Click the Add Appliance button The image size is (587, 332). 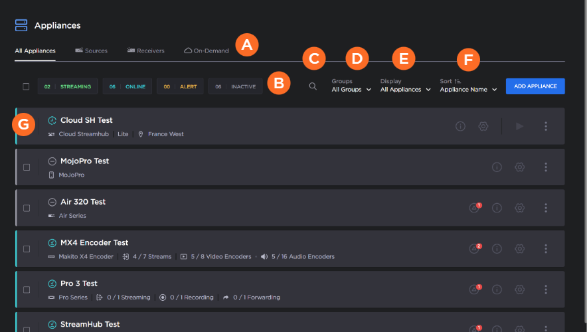[535, 86]
